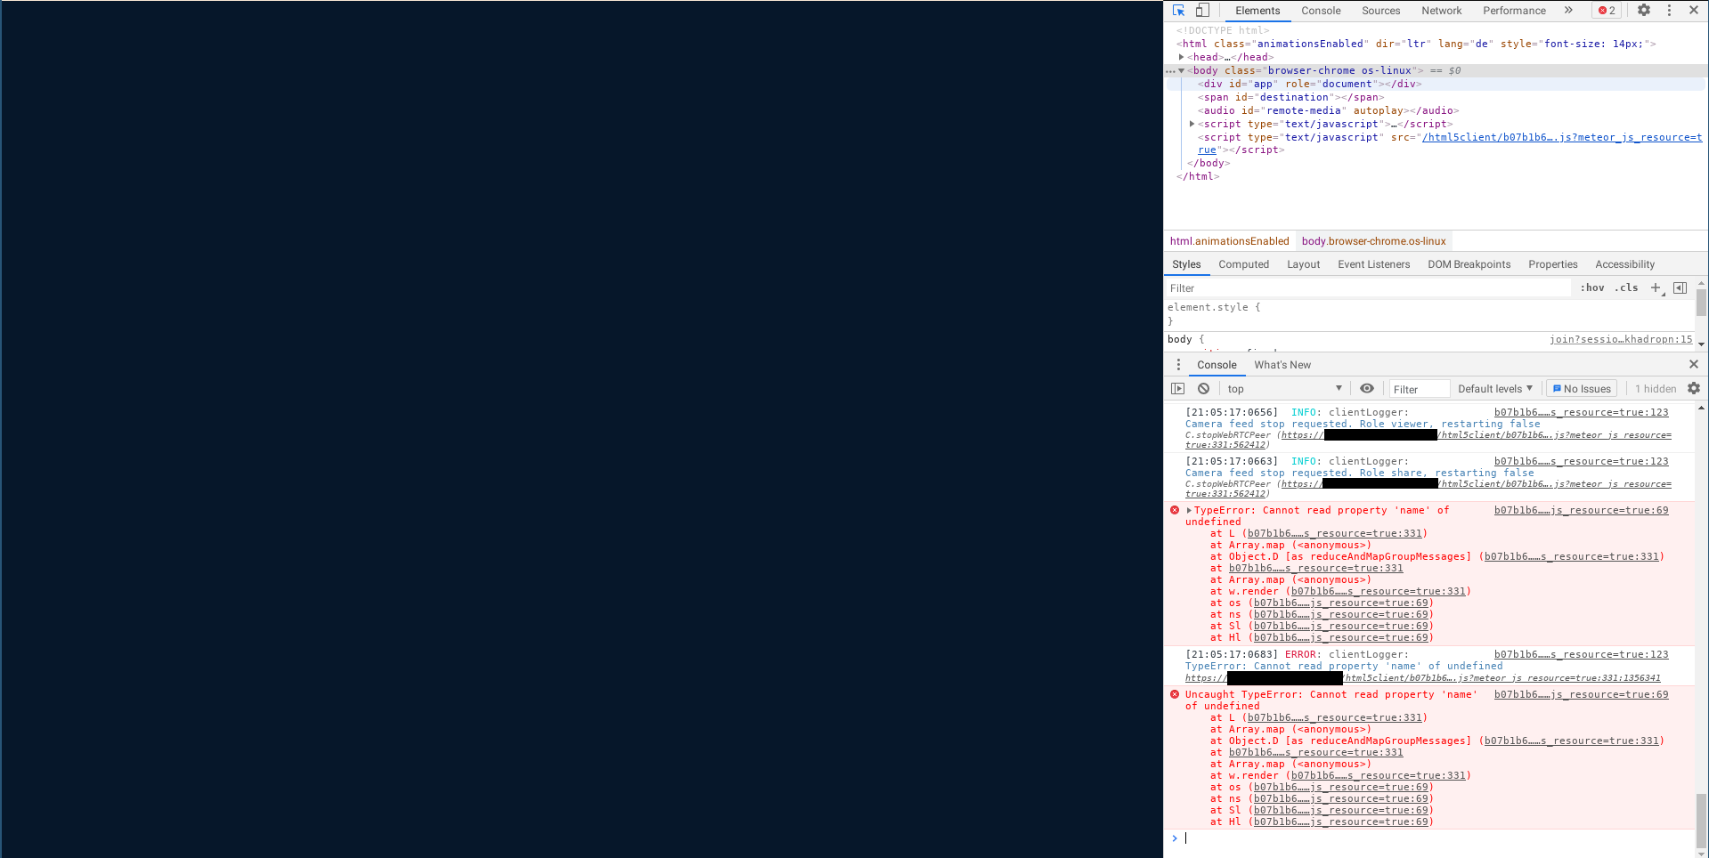This screenshot has height=858, width=1709.
Task: Click the red error count badge
Action: click(x=1606, y=10)
